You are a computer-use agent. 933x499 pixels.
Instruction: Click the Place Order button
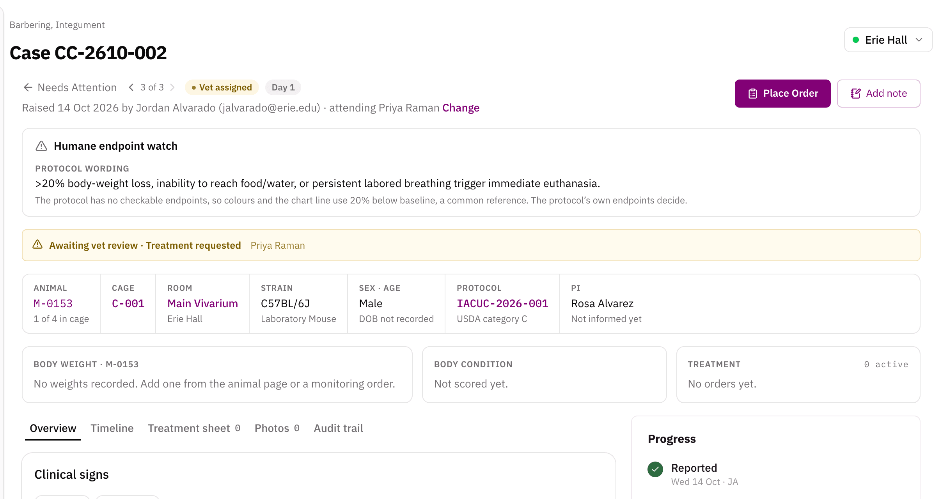(x=782, y=94)
